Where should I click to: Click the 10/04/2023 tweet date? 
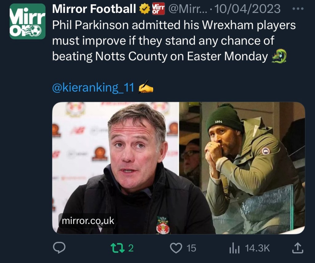(248, 9)
